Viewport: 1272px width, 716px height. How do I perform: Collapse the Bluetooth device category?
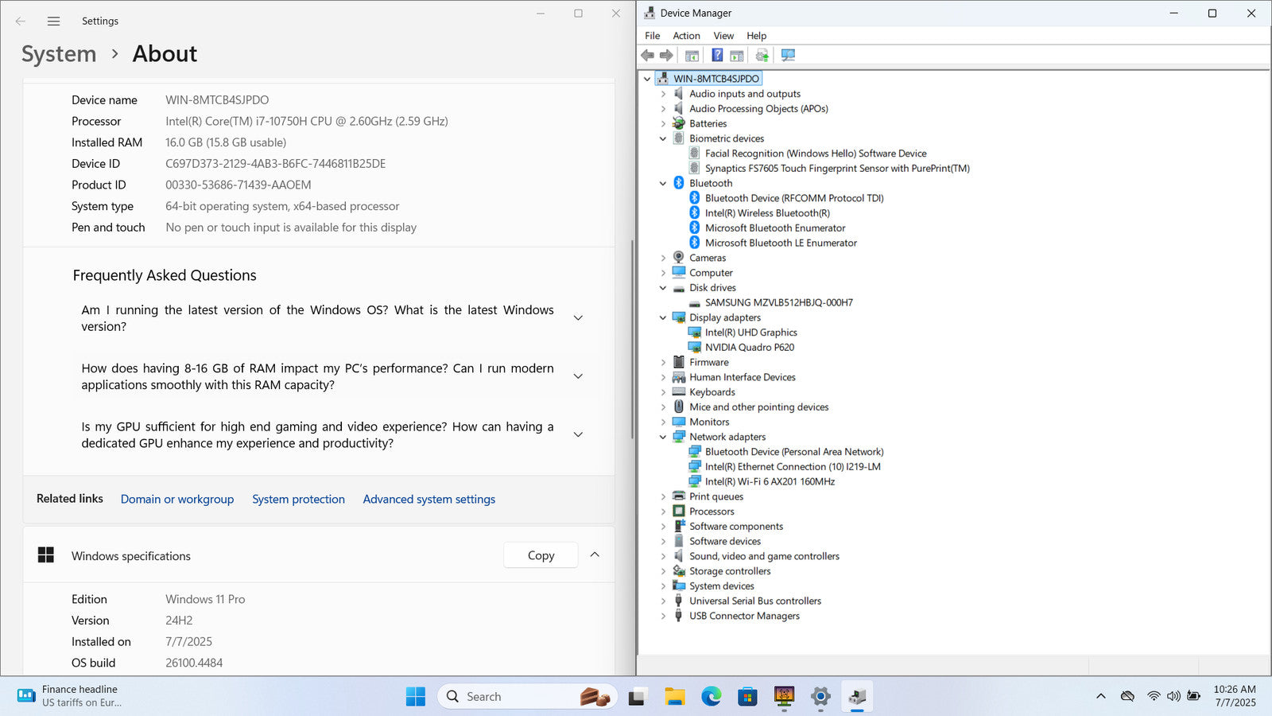[x=663, y=183]
